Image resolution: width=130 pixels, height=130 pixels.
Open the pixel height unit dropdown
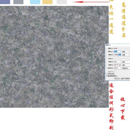(126, 55)
